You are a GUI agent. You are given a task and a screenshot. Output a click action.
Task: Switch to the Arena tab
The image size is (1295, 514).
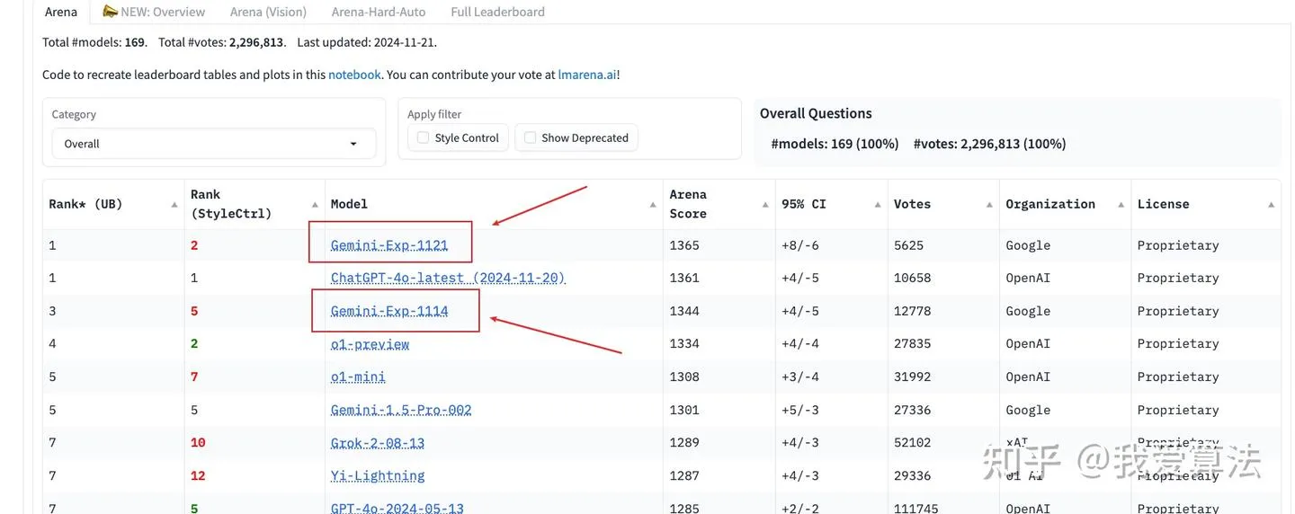pos(61,12)
